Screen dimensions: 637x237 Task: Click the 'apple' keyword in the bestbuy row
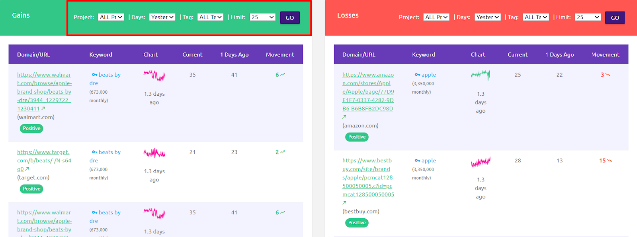(x=429, y=160)
